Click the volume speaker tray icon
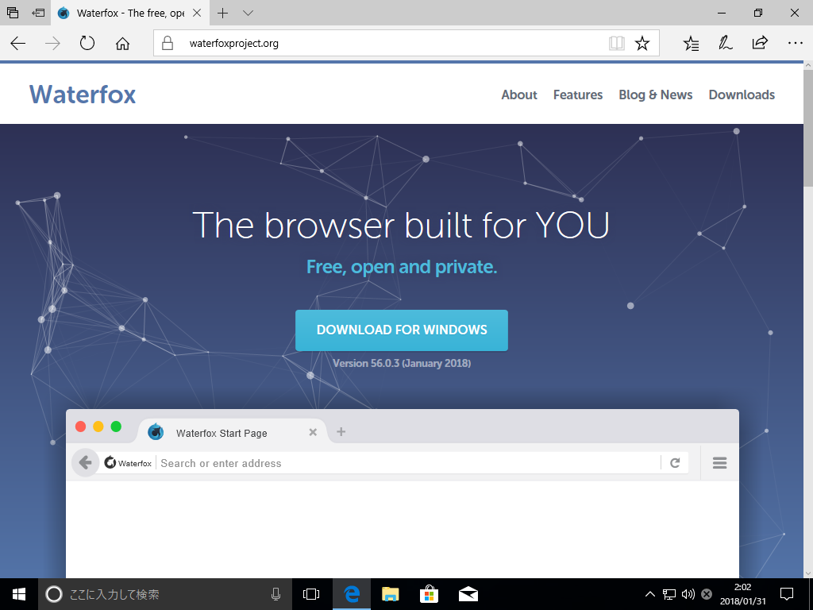The image size is (813, 610). 688,594
